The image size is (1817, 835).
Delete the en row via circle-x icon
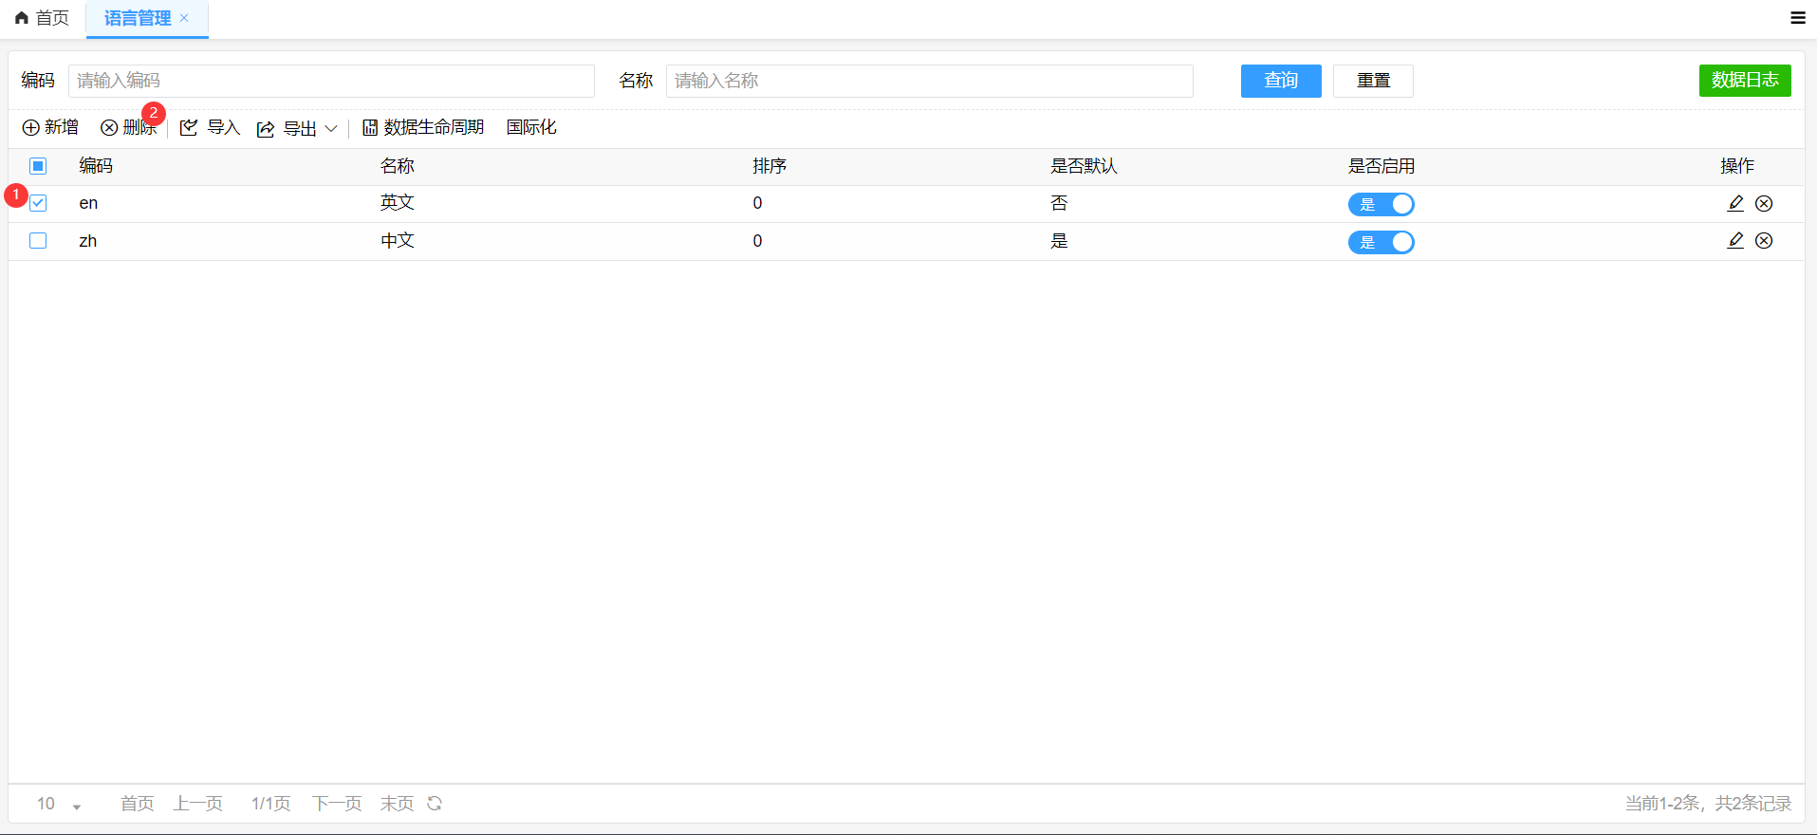[x=1764, y=203]
